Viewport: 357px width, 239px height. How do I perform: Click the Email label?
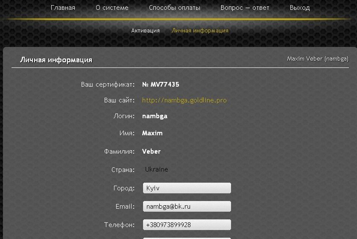coord(125,207)
